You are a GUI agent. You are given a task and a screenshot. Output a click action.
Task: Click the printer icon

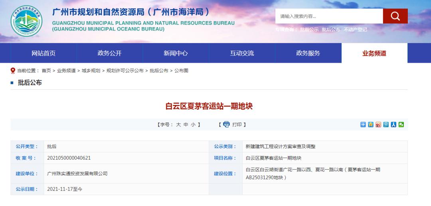point(226,125)
